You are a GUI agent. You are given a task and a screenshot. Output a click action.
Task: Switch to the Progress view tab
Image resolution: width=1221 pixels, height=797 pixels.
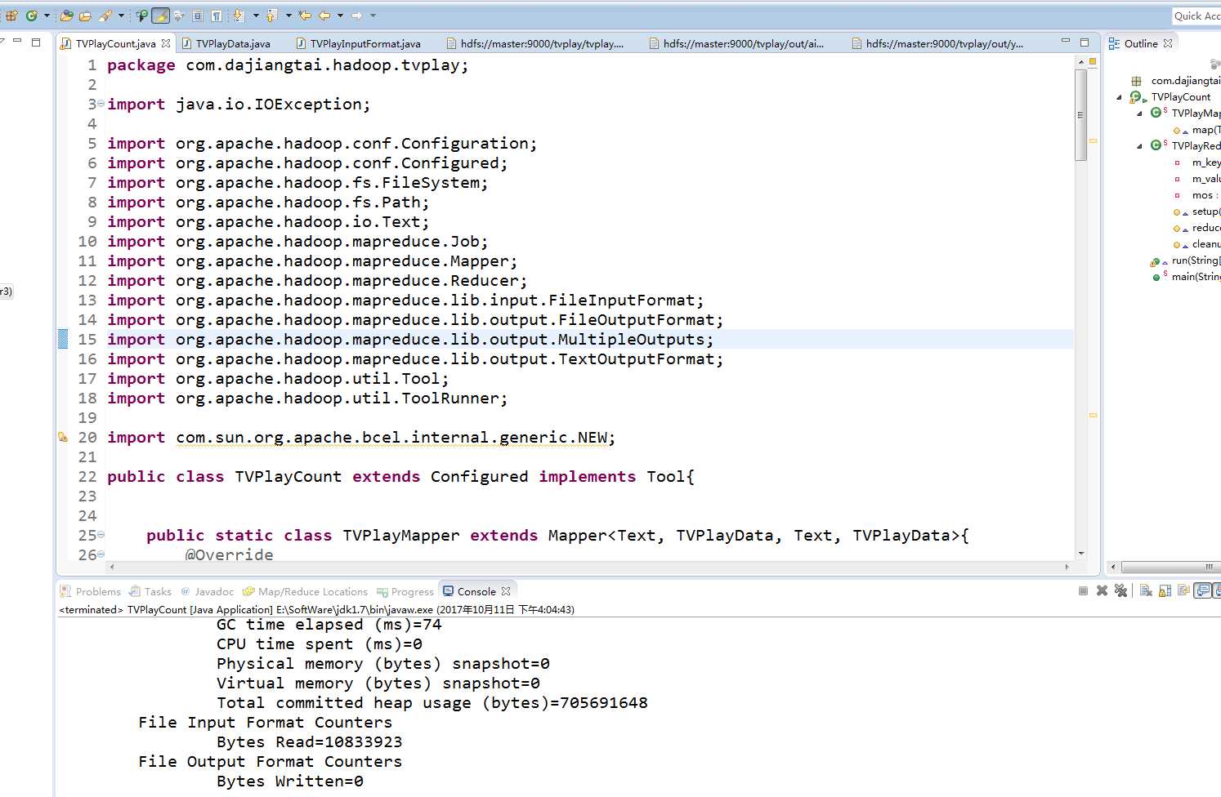405,591
